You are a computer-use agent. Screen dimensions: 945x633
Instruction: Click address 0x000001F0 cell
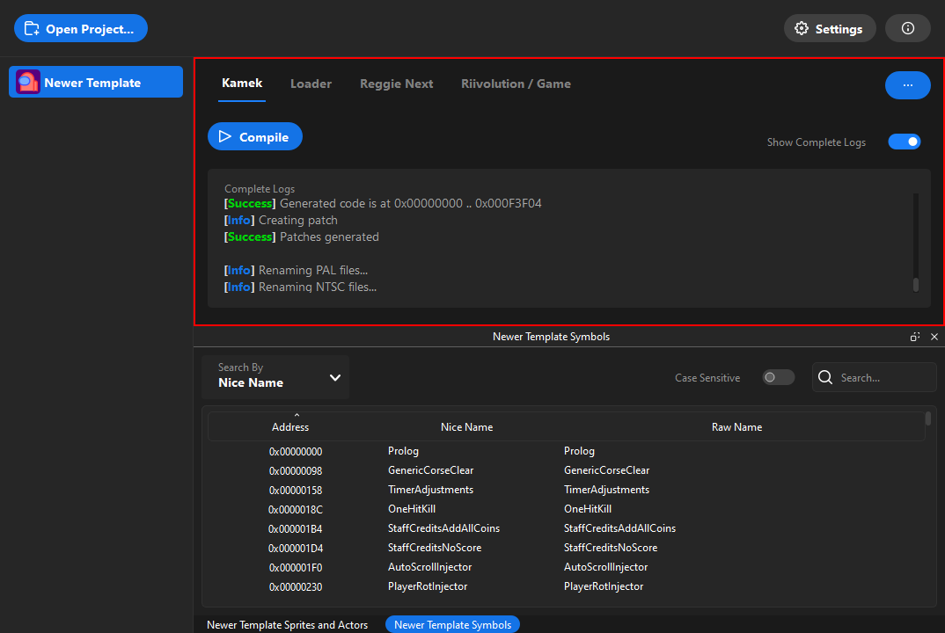(x=296, y=567)
